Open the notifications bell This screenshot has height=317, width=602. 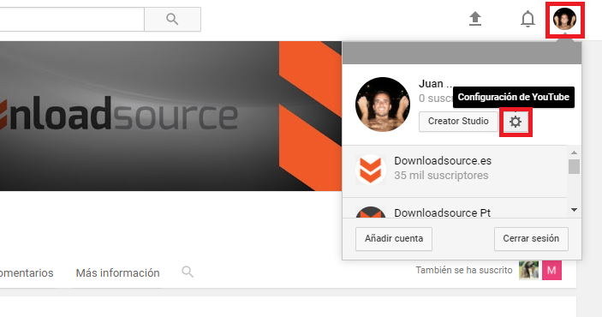click(527, 19)
